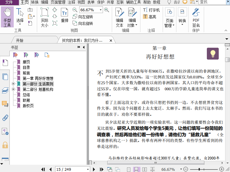This screenshot has width=230, height=172.
Task: Go to the next page arrow
Action: 94,169
